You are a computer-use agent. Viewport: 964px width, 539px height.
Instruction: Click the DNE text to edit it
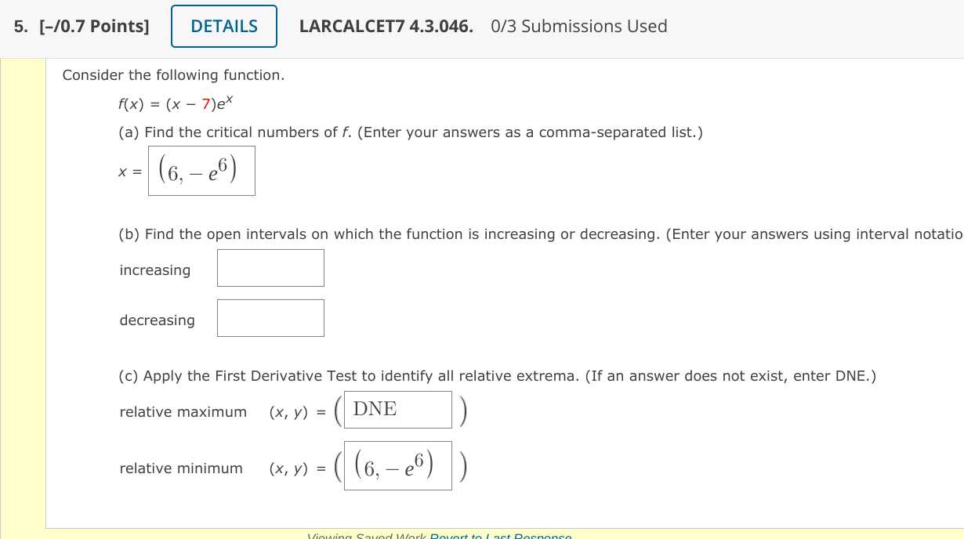376,408
